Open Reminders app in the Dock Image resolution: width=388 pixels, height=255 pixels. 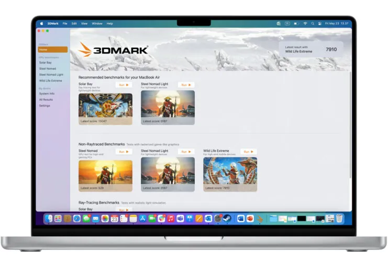[124, 219]
